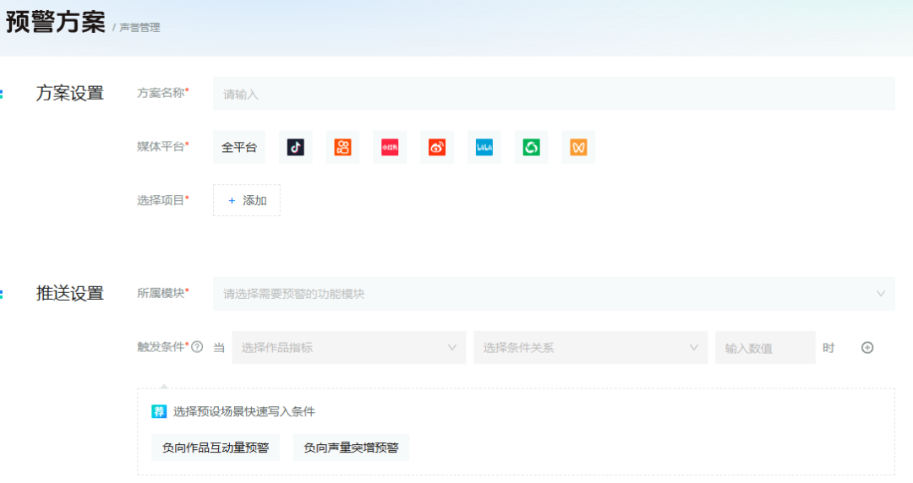Click the 声誉管理 breadcrumb link
Image resolution: width=913 pixels, height=483 pixels.
tap(139, 27)
